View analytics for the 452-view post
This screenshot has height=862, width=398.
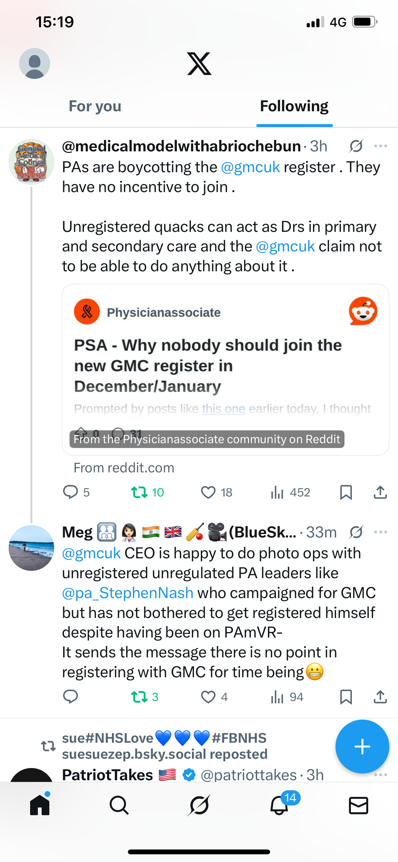tap(290, 493)
